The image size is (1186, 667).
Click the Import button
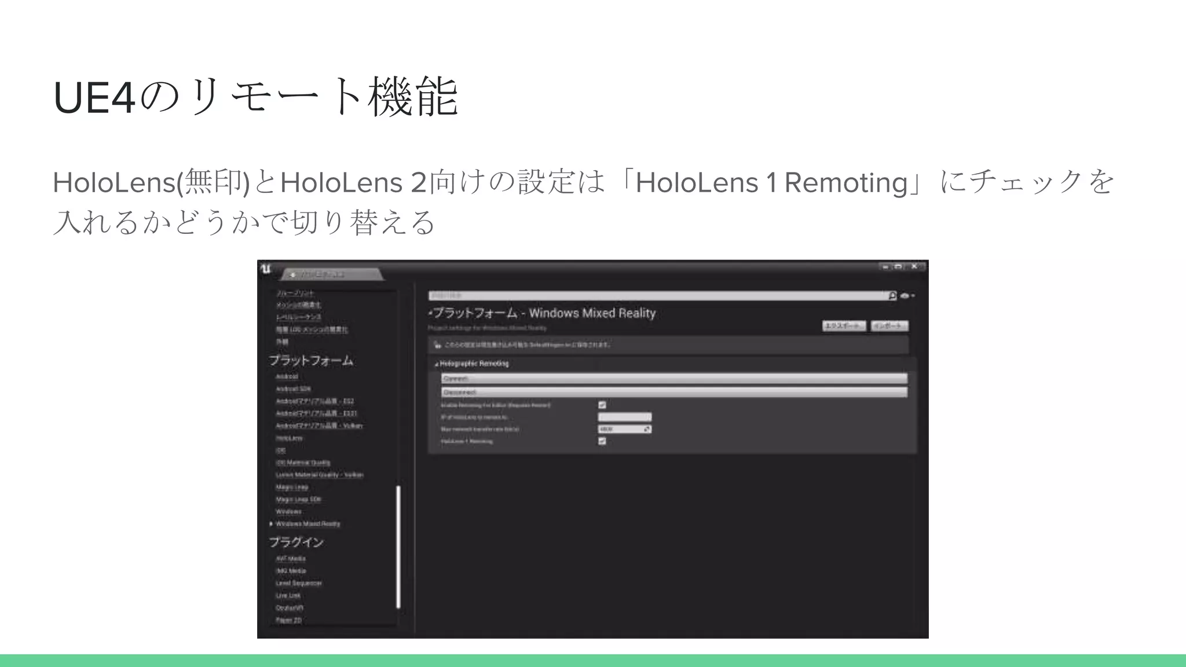coord(889,326)
